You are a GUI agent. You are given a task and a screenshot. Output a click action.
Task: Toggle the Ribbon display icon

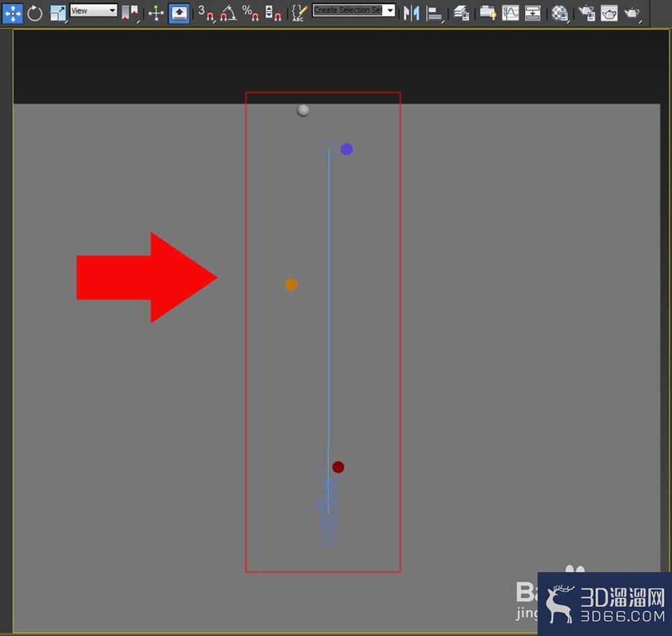tap(488, 13)
